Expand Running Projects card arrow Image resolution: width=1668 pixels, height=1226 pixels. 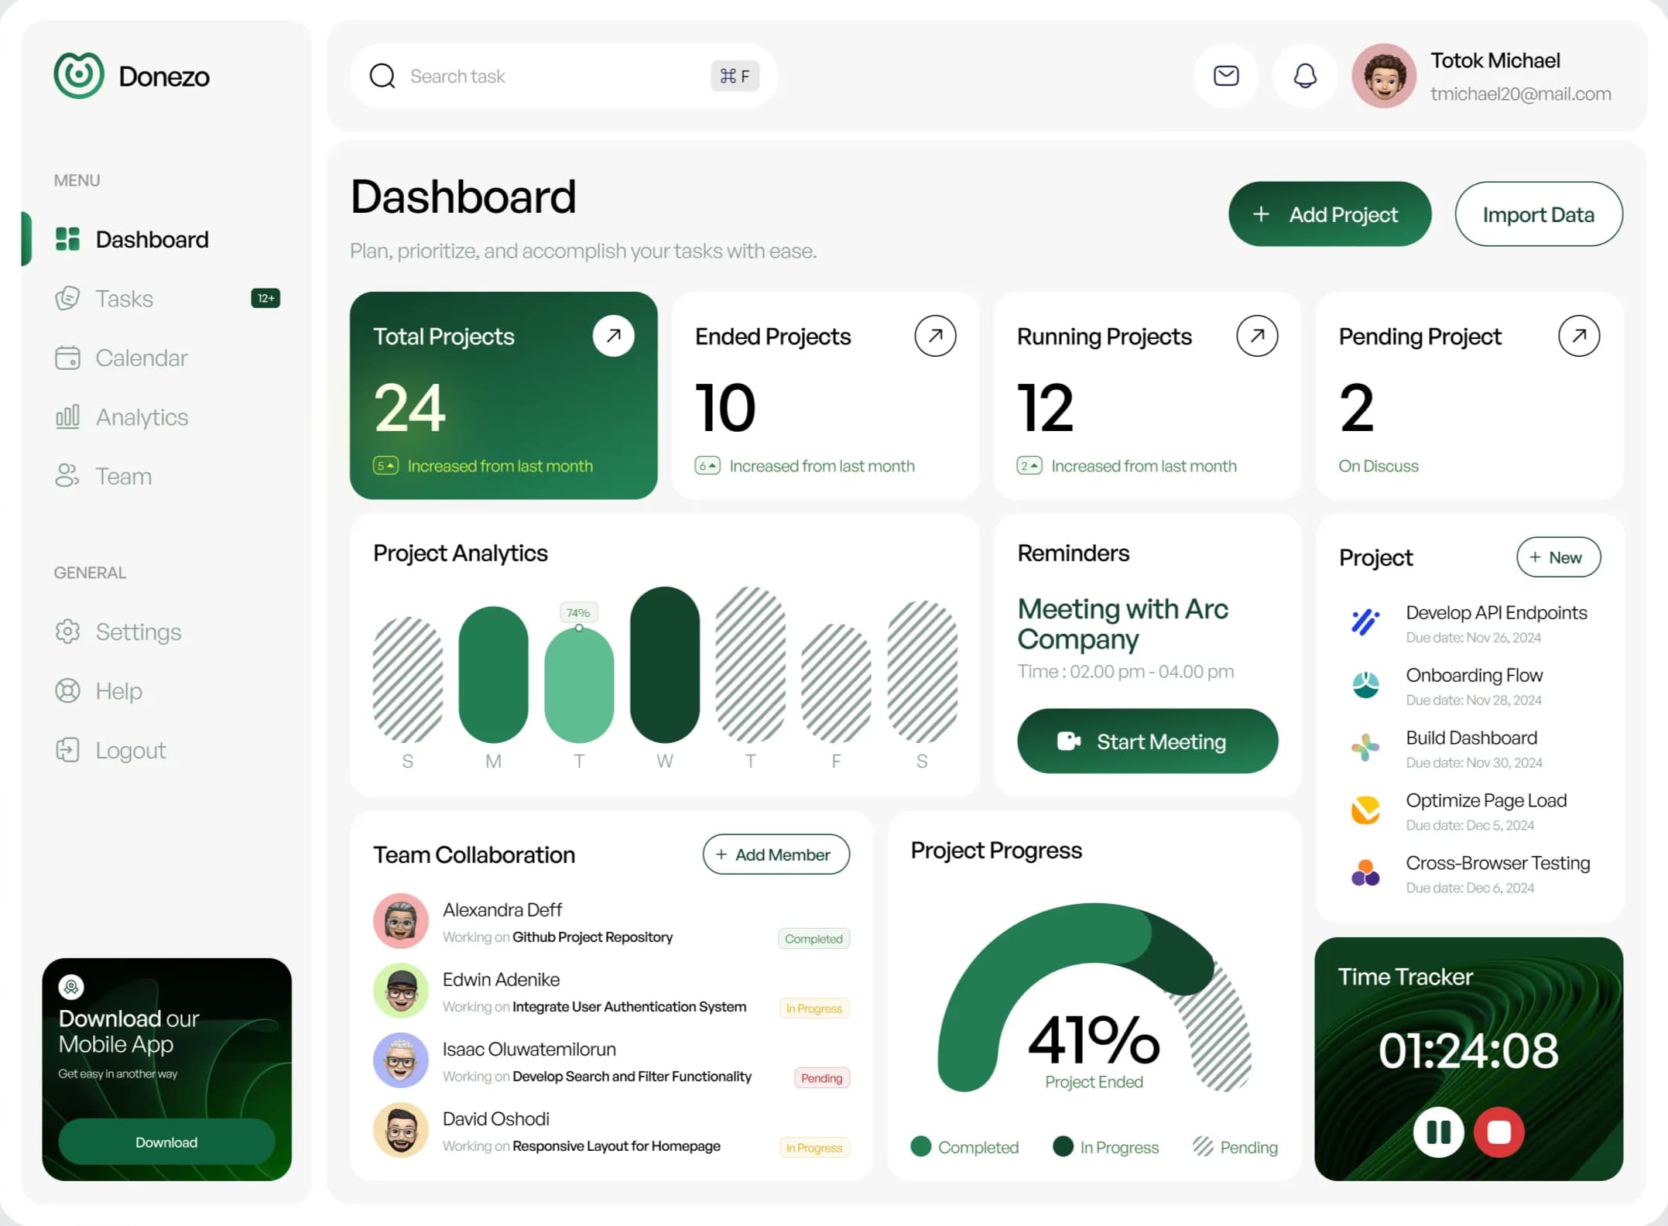pos(1258,335)
